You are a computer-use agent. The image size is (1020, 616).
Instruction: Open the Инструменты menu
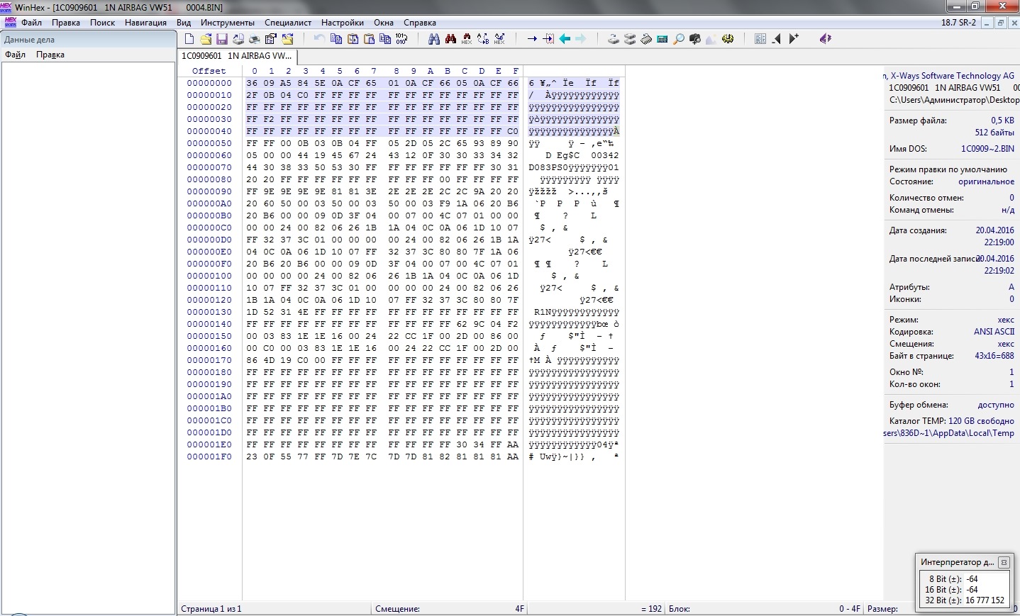[x=227, y=23]
